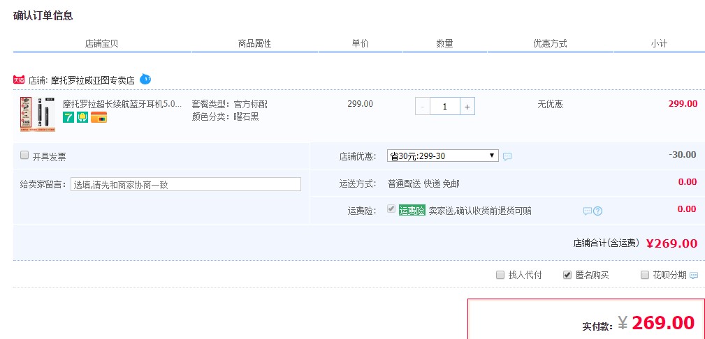The width and height of the screenshot is (705, 339).
Task: Decrease quantity with the minus button
Action: pyautogui.click(x=422, y=107)
